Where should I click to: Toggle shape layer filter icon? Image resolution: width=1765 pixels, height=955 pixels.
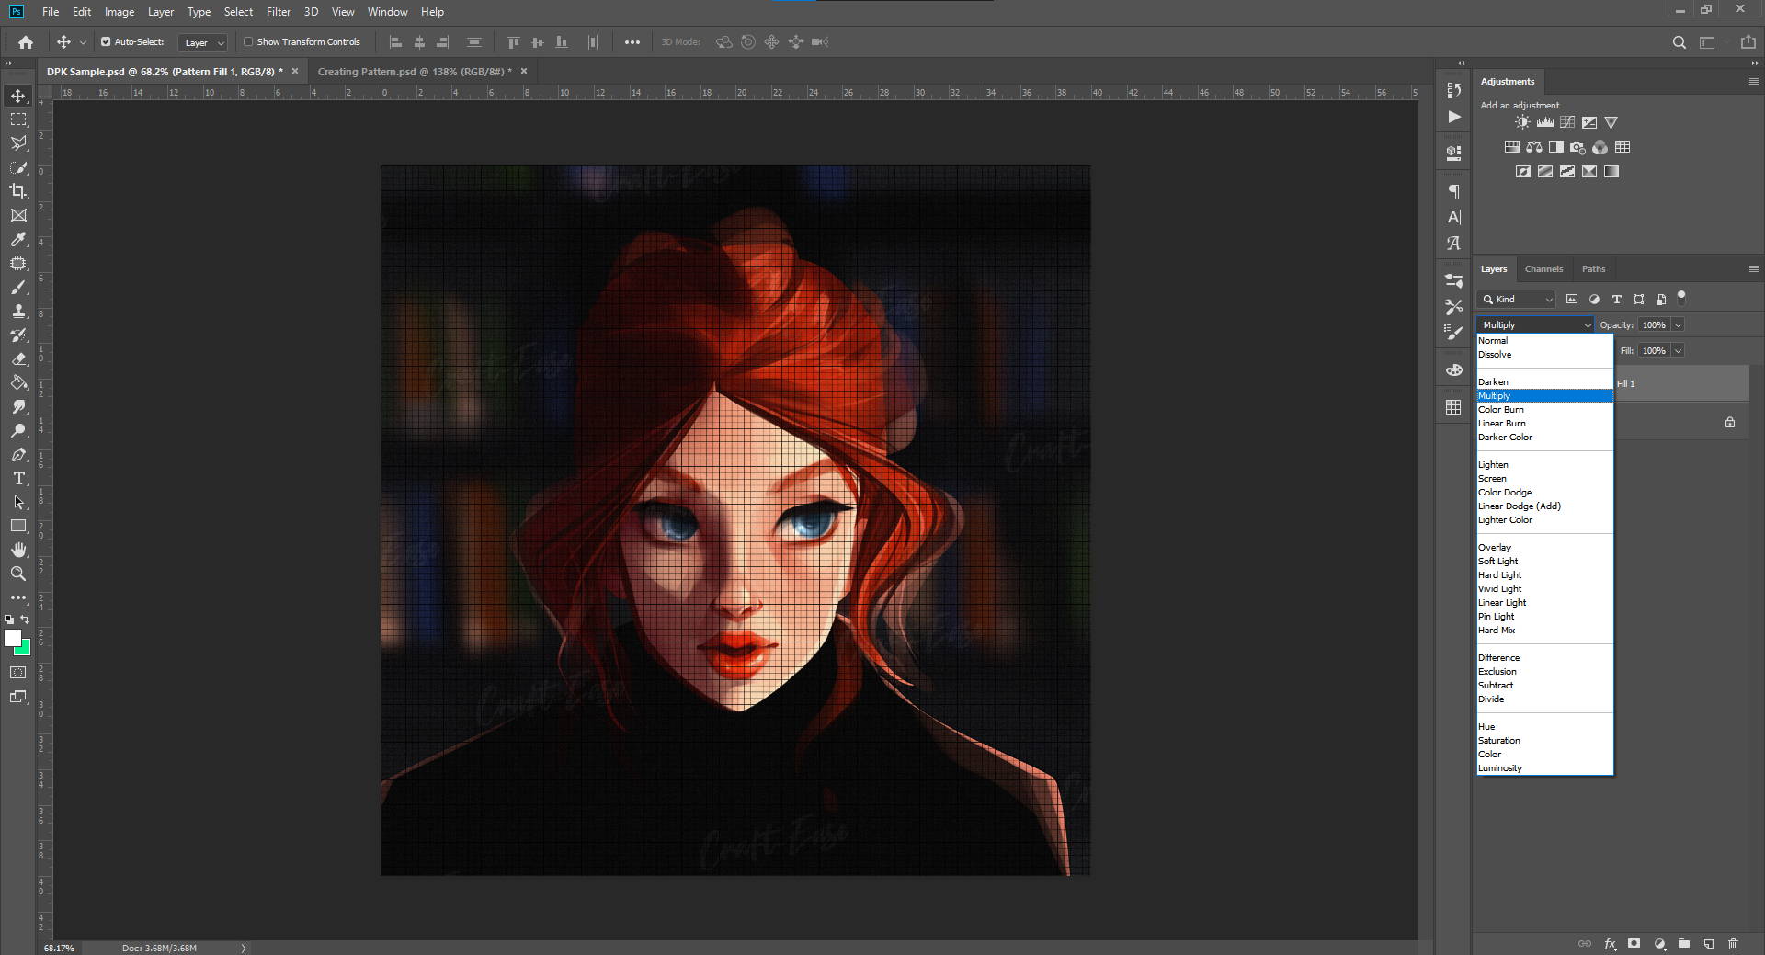[1638, 300]
